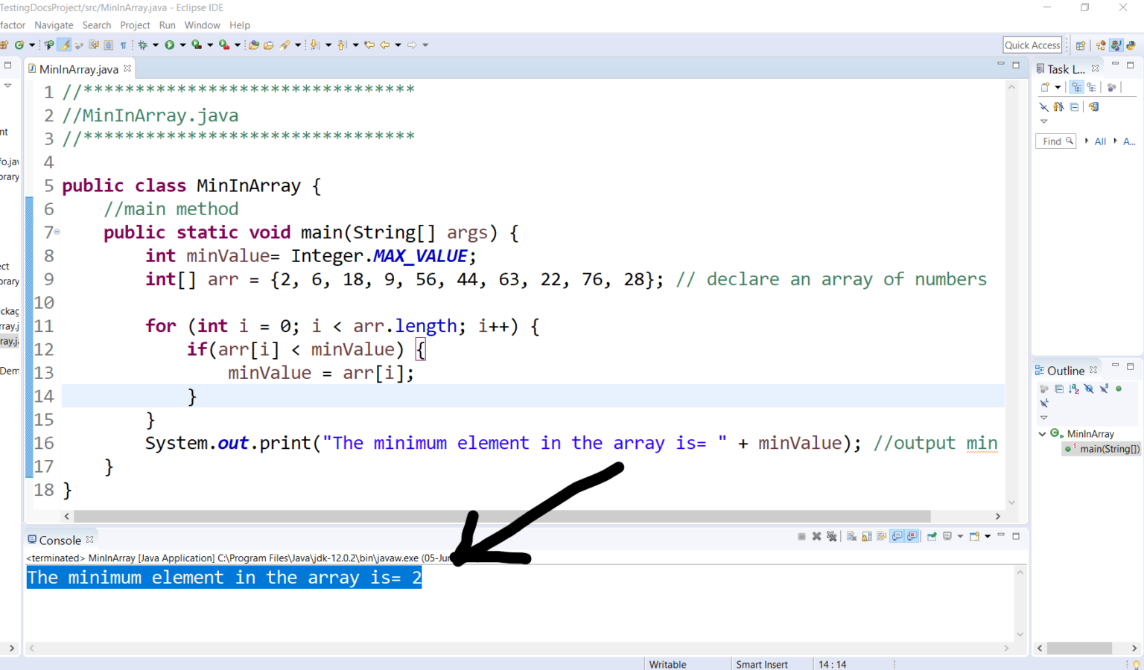The image size is (1144, 670).
Task: Click Next Annotation down arrow icon
Action: [x=314, y=45]
